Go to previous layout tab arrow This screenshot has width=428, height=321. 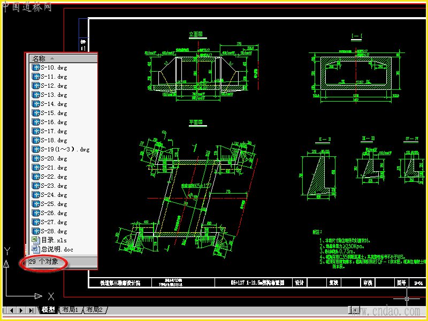click(12, 310)
